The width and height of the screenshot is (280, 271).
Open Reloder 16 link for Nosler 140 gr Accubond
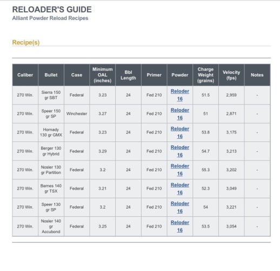pyautogui.click(x=180, y=226)
